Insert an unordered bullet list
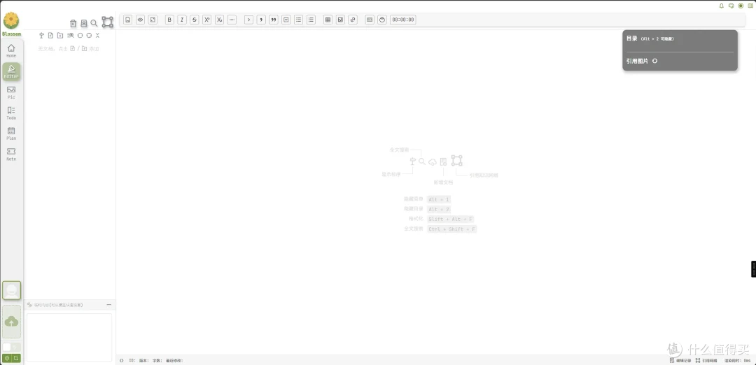Viewport: 756px width, 365px height. [299, 20]
